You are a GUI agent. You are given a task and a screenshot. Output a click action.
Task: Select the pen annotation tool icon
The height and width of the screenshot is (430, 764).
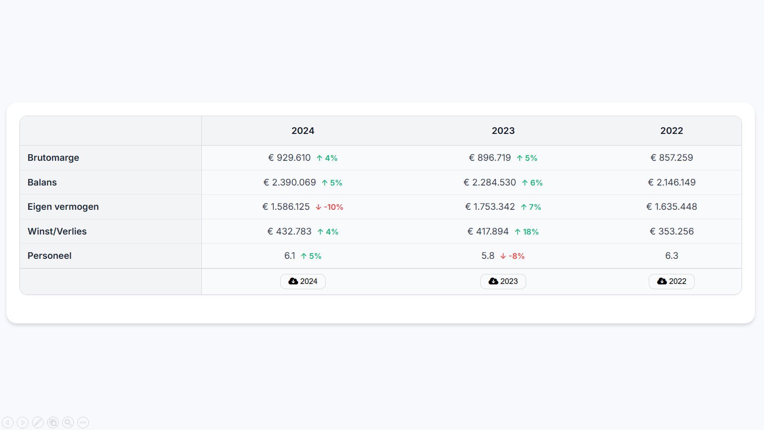point(38,422)
